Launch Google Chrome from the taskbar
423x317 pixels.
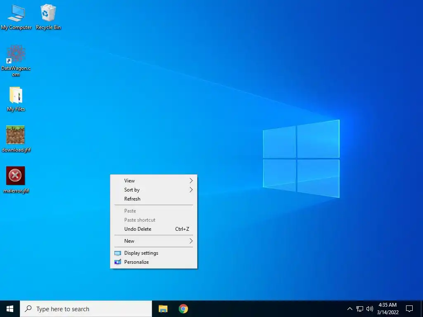click(x=183, y=309)
